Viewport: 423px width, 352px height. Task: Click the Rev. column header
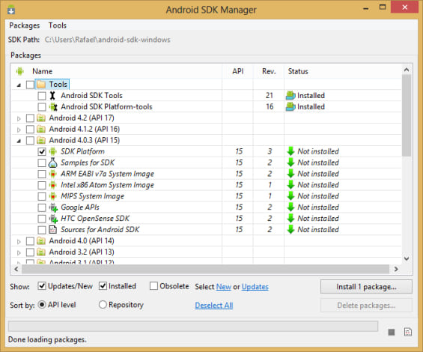click(x=269, y=71)
